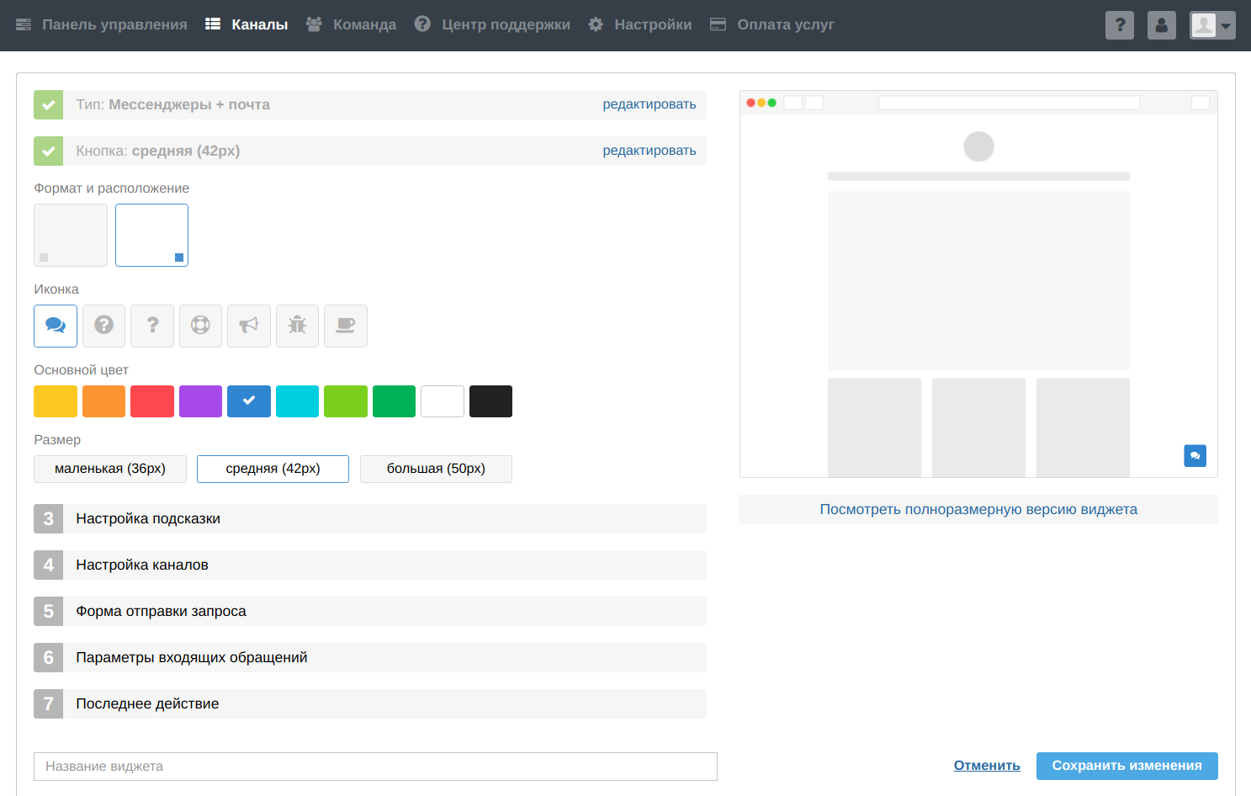Select bottom-left widget placement
This screenshot has height=796, width=1251.
click(71, 236)
